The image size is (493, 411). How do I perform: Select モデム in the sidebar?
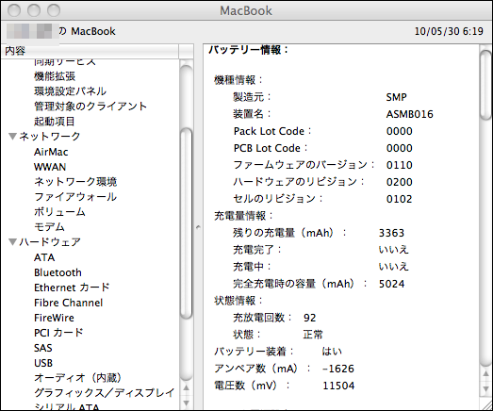49,227
